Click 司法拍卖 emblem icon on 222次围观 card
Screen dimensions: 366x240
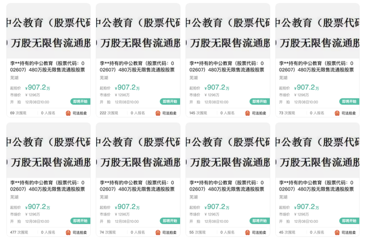click(x=158, y=113)
